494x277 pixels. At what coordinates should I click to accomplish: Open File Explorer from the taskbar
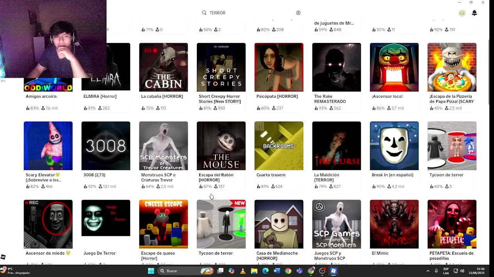pyautogui.click(x=254, y=271)
